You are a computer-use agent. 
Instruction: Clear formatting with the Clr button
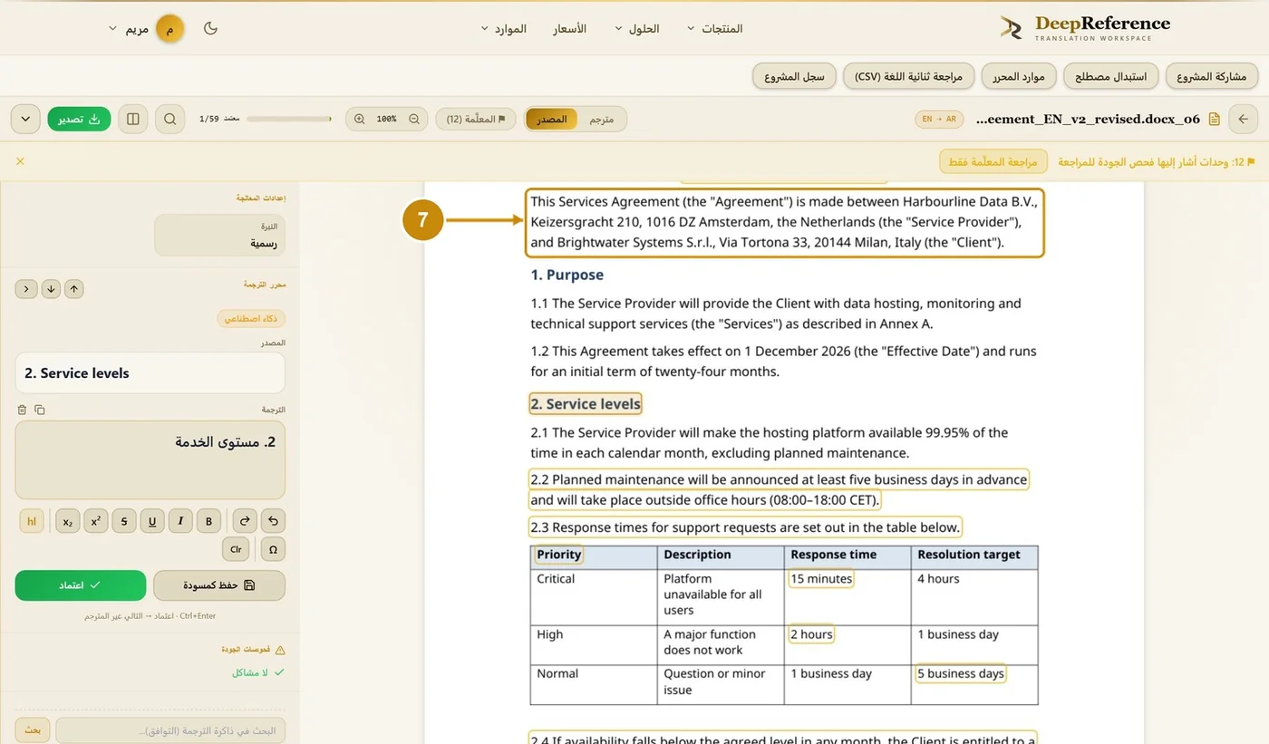(x=236, y=549)
